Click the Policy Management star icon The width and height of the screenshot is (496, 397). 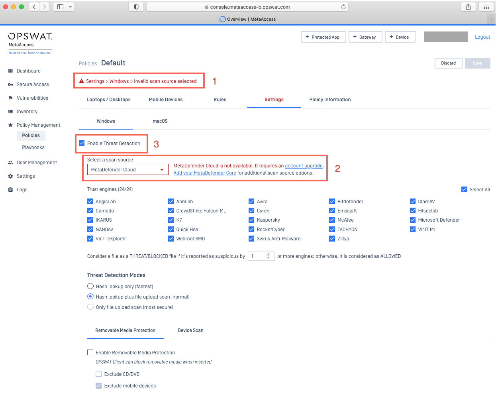pyautogui.click(x=10, y=125)
